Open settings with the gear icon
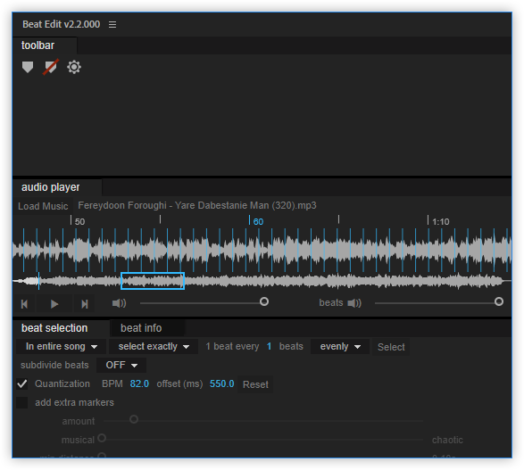The height and width of the screenshot is (470, 524). (x=74, y=67)
